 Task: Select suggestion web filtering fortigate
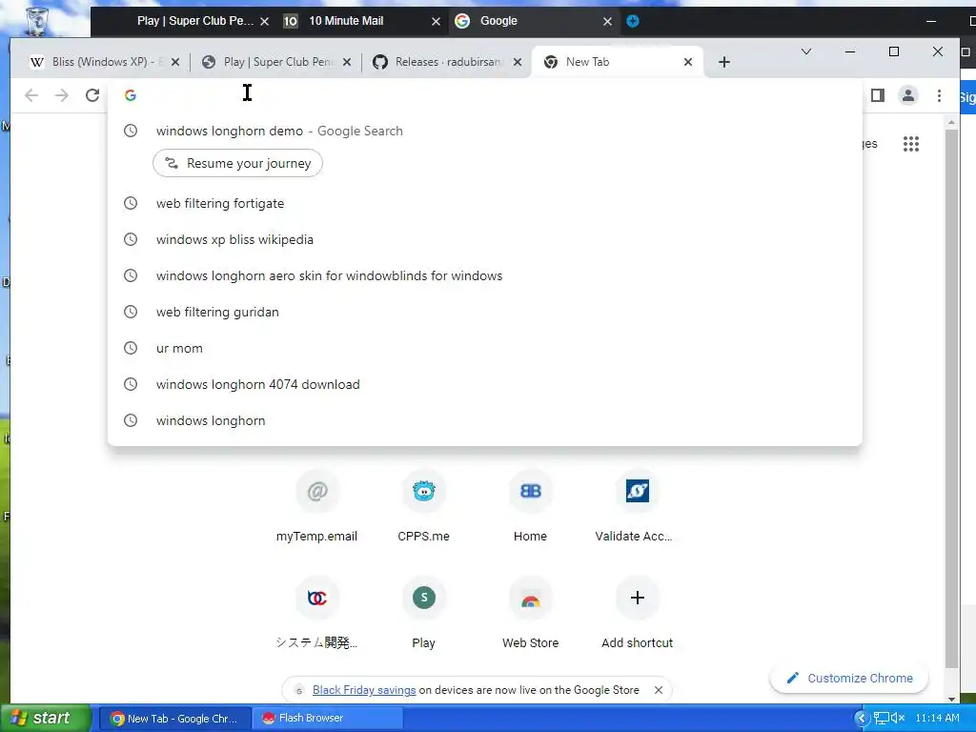[485, 203]
